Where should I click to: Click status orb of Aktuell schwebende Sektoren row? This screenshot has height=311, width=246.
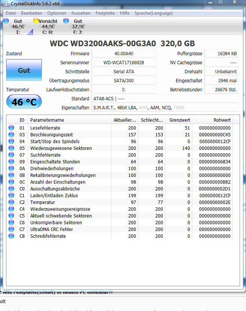click(x=11, y=216)
